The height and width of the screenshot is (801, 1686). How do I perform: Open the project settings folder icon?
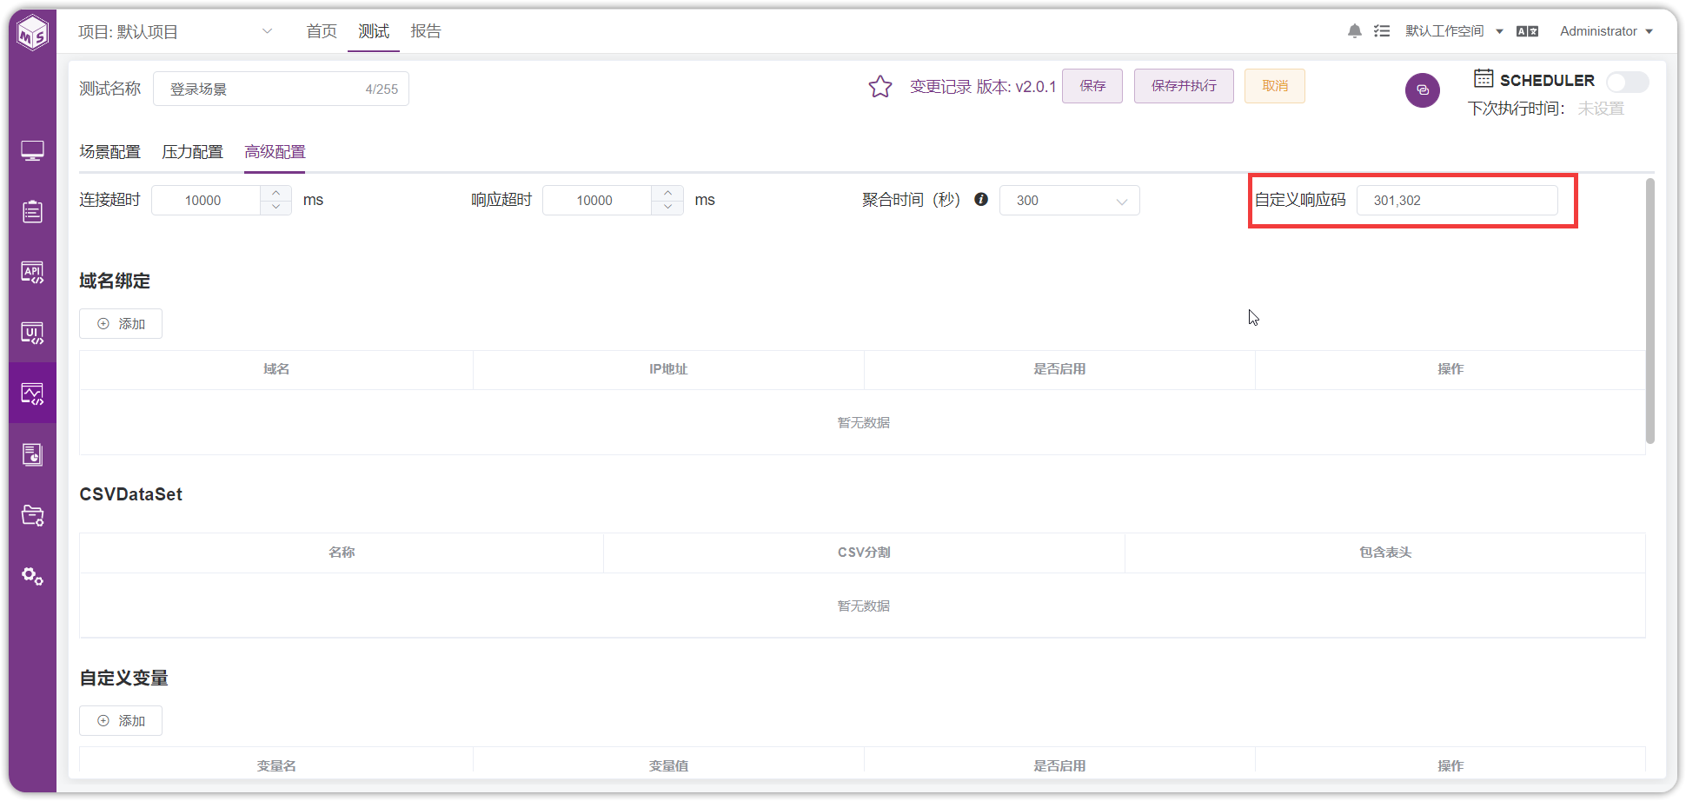[33, 515]
